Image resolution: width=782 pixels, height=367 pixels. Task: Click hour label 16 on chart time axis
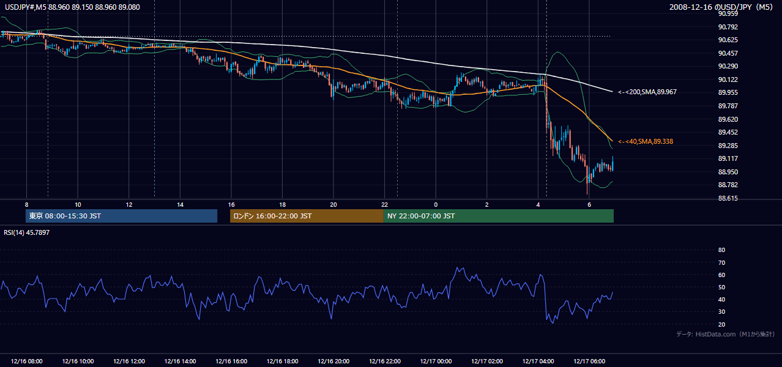231,204
